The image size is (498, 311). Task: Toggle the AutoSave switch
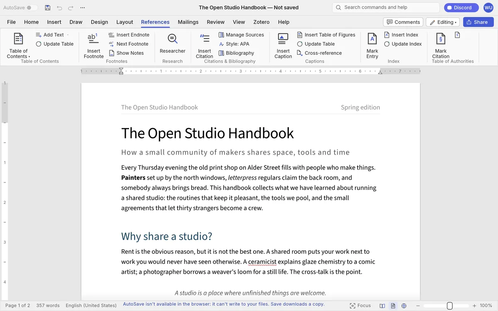[32, 7]
